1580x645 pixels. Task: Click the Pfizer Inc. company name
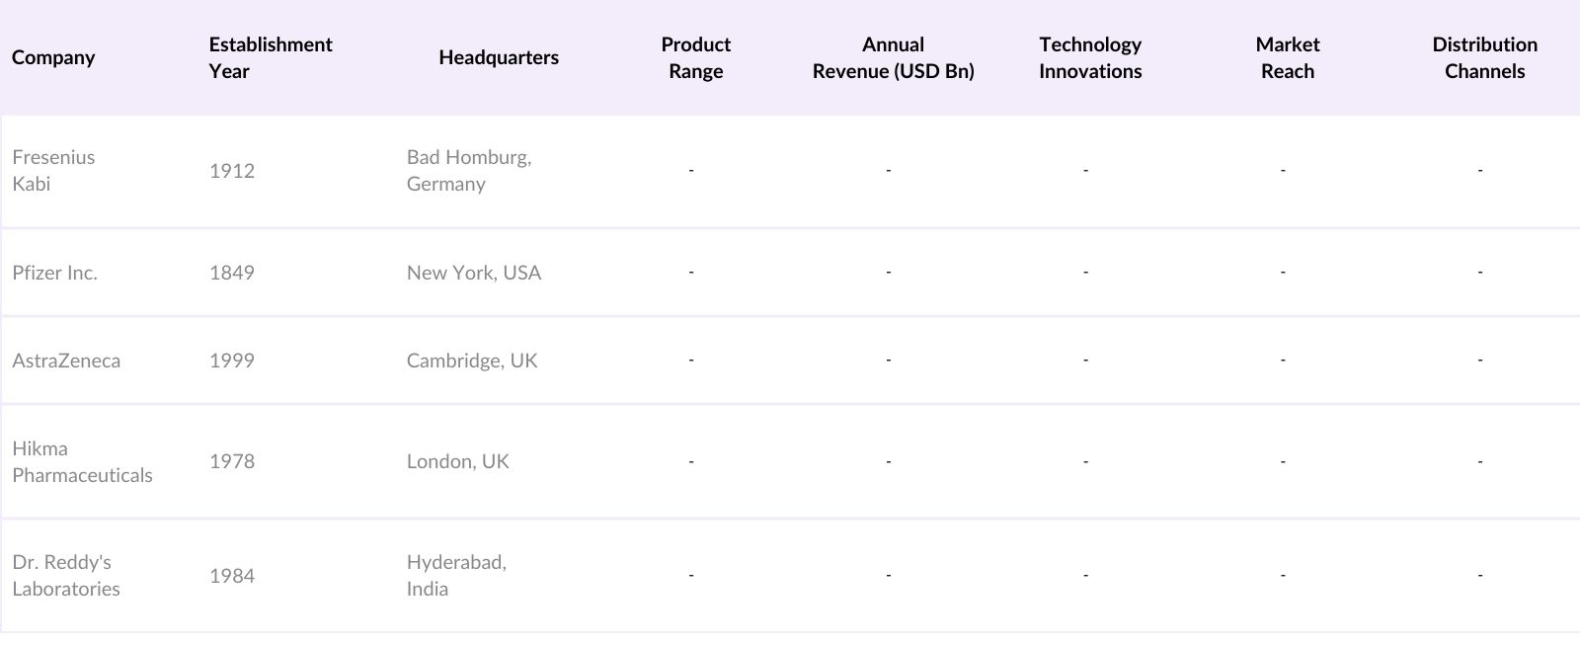(55, 273)
